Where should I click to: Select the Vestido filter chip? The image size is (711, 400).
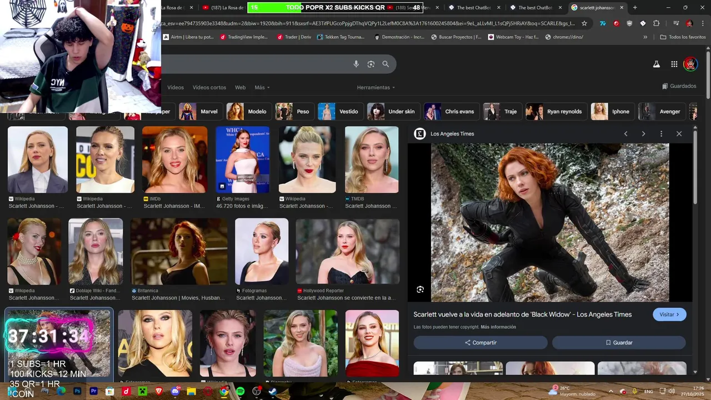click(x=341, y=112)
